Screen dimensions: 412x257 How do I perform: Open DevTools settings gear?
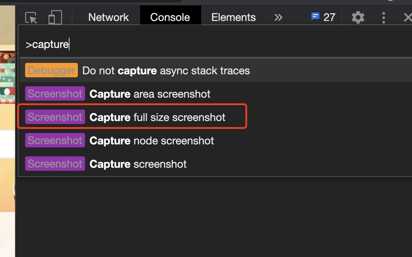pos(358,17)
